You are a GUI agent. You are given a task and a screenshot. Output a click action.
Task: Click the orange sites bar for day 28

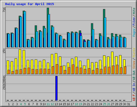[117, 69]
